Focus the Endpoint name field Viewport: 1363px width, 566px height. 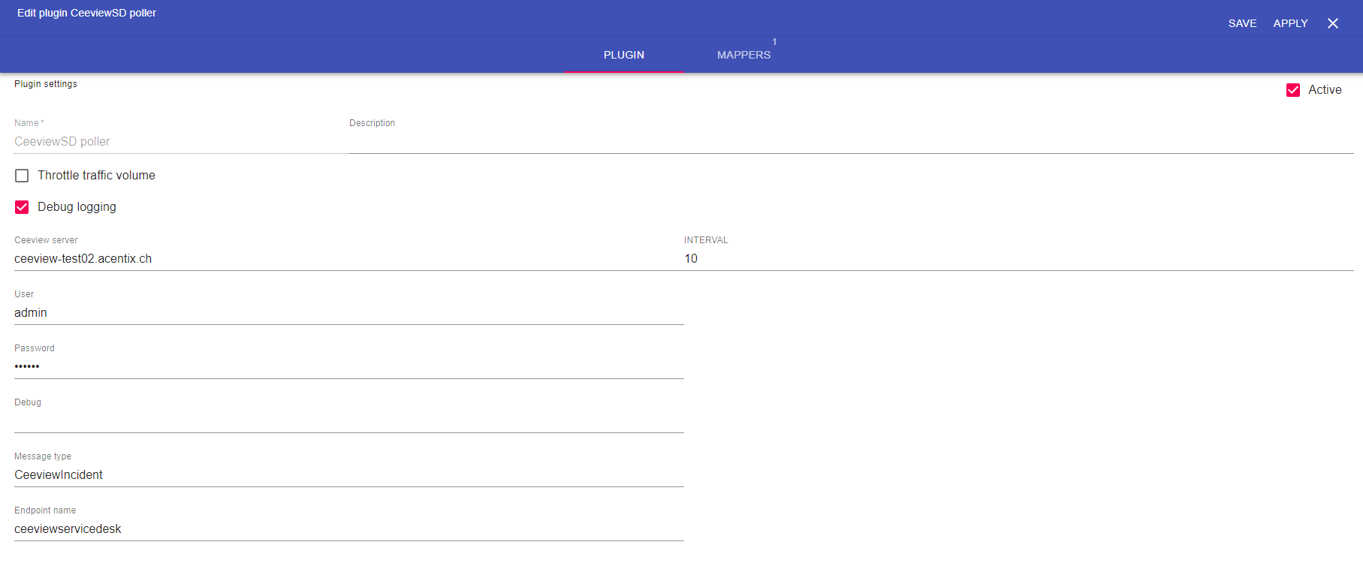coord(347,529)
